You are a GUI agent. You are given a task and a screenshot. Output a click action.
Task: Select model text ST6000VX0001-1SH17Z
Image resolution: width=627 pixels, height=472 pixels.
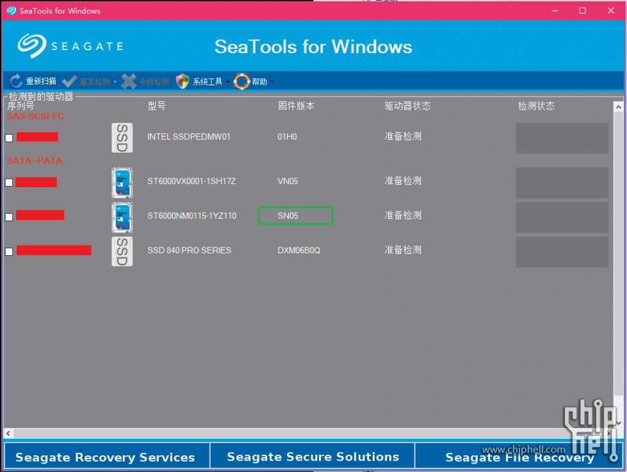pyautogui.click(x=191, y=181)
